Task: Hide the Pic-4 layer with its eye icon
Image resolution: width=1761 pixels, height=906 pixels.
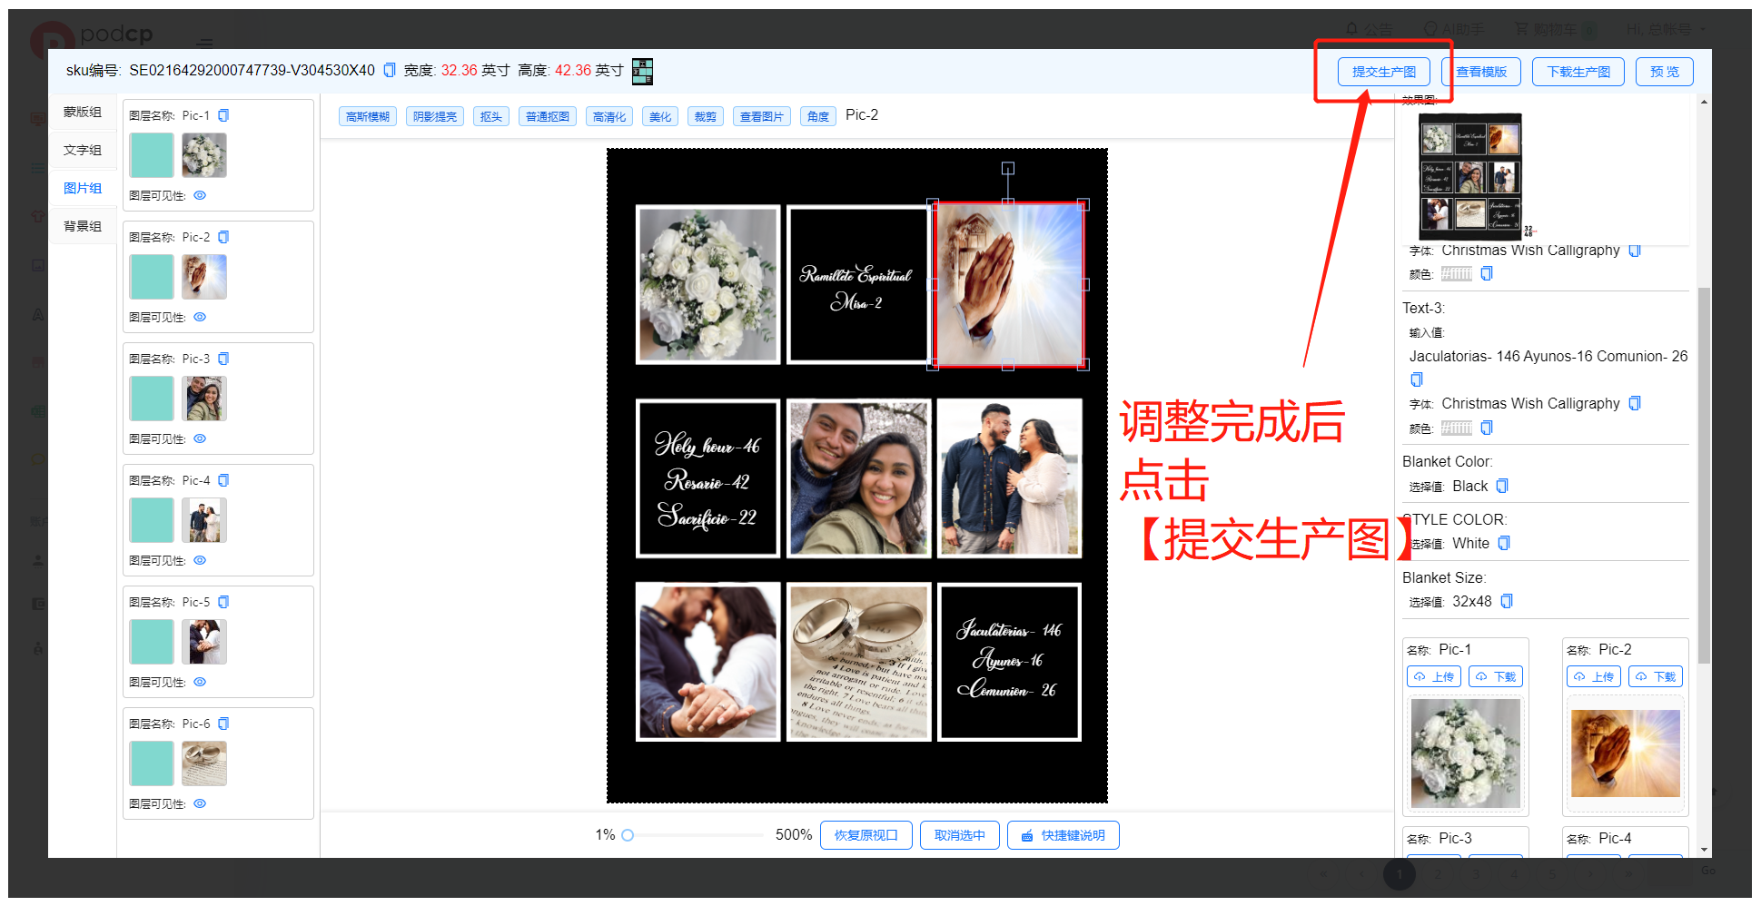Action: click(200, 560)
